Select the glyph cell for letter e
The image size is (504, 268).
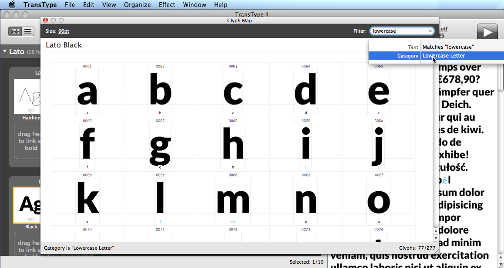[379, 90]
